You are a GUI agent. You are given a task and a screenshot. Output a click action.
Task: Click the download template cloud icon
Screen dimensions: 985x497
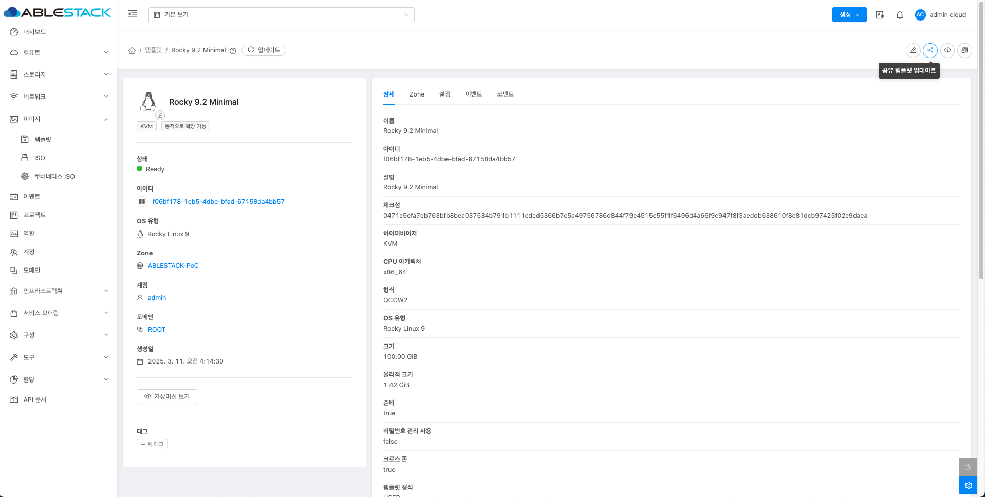click(x=947, y=50)
